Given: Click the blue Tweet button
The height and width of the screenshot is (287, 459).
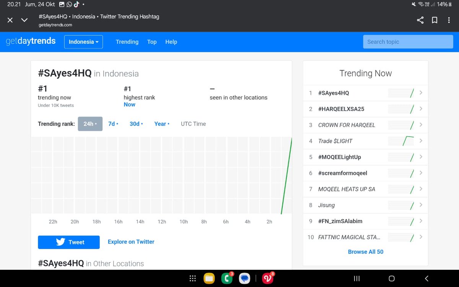Looking at the screenshot, I should click(69, 242).
